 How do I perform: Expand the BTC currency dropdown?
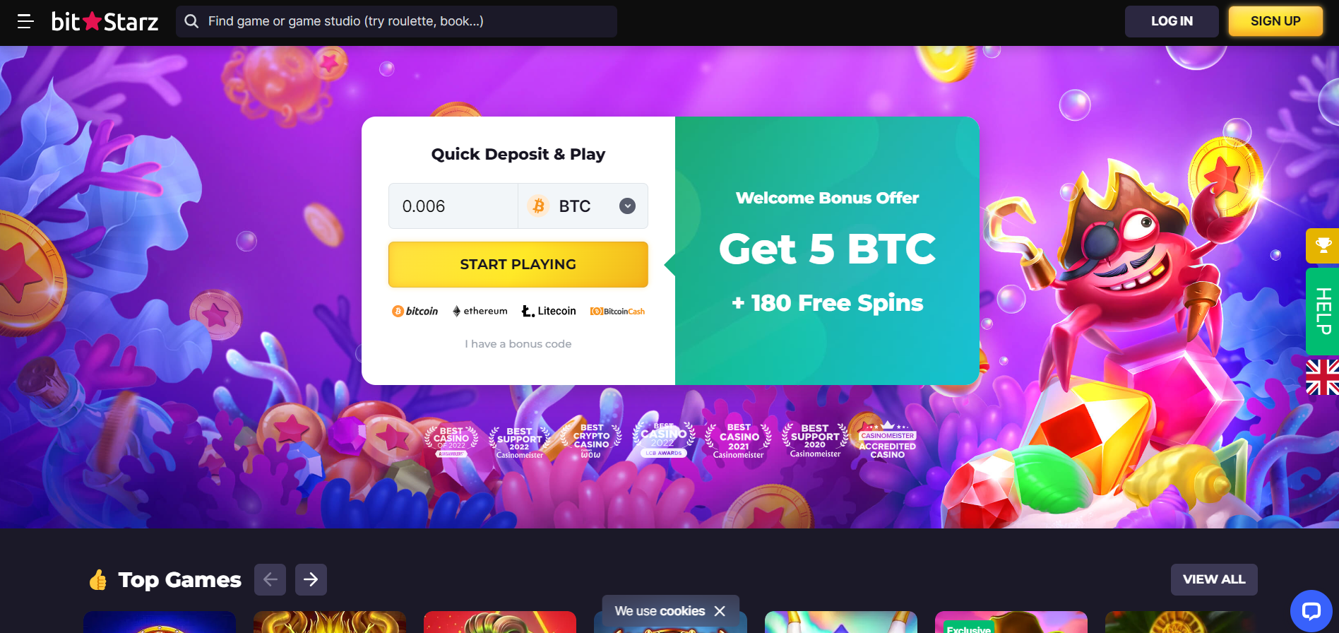[x=583, y=206]
